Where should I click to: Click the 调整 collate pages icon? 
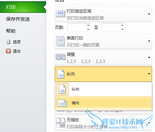tap(61, 57)
